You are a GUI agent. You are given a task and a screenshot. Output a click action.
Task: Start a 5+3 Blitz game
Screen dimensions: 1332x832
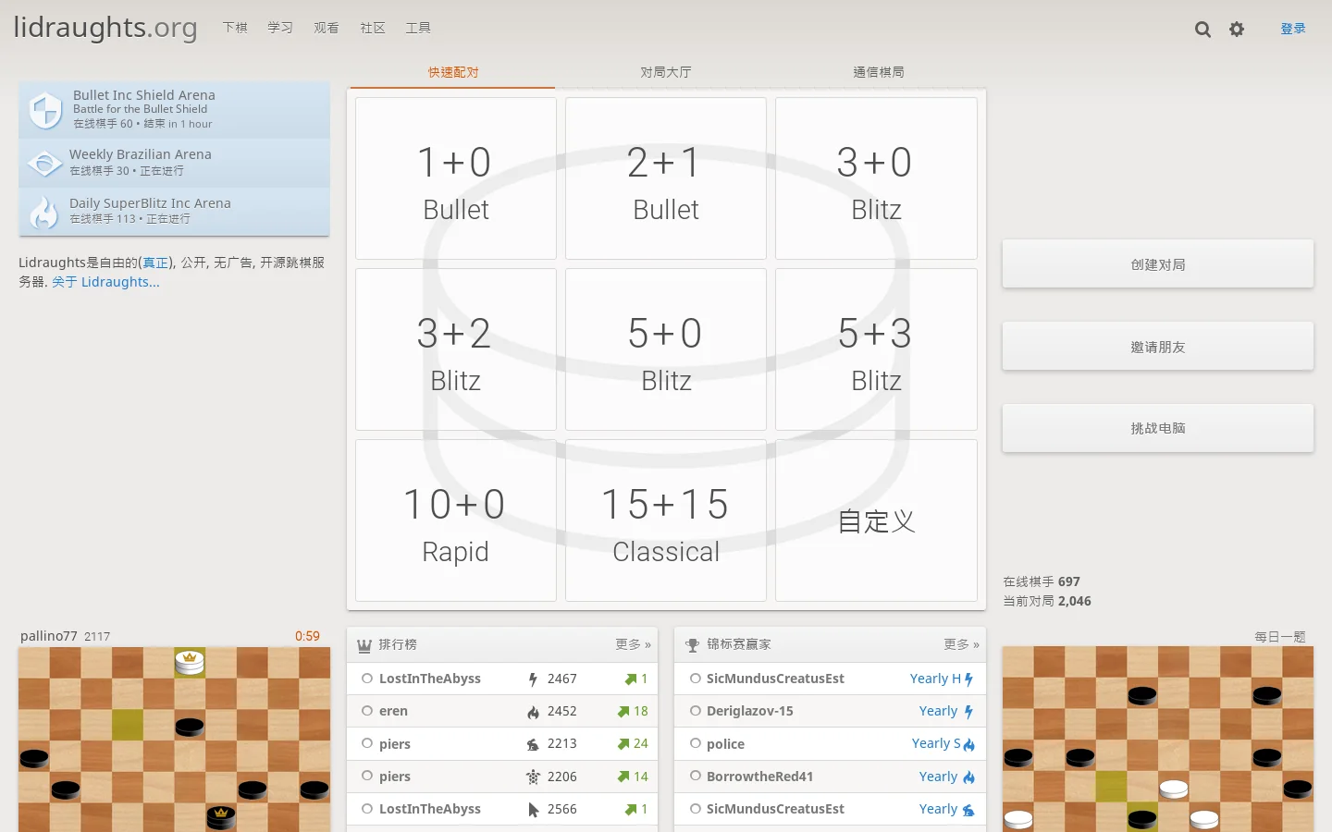click(x=876, y=349)
